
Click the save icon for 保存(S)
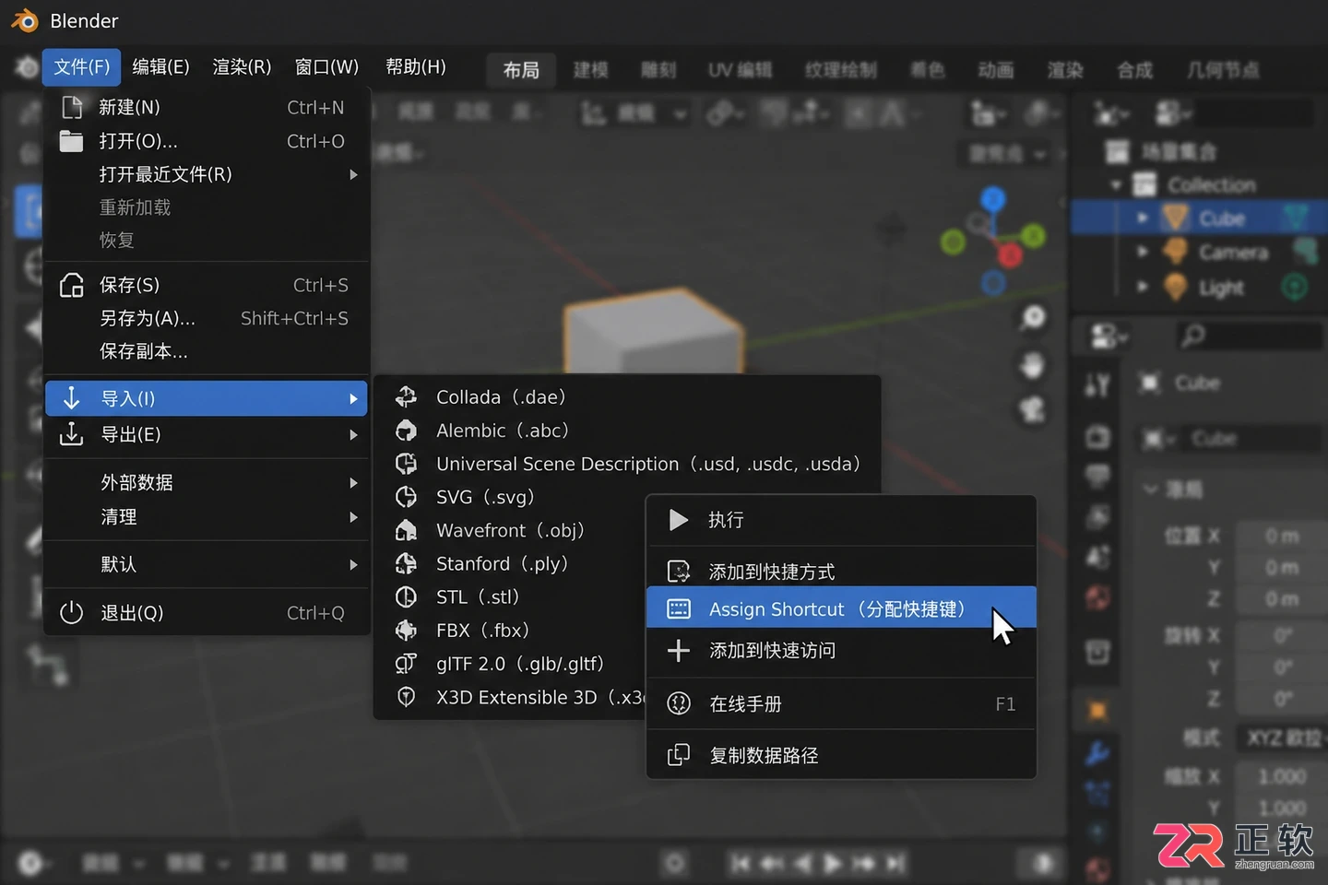click(72, 285)
